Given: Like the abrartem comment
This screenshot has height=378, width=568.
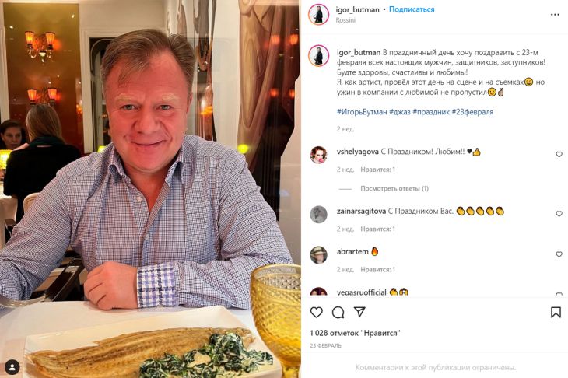Looking at the screenshot, I should pyautogui.click(x=559, y=254).
